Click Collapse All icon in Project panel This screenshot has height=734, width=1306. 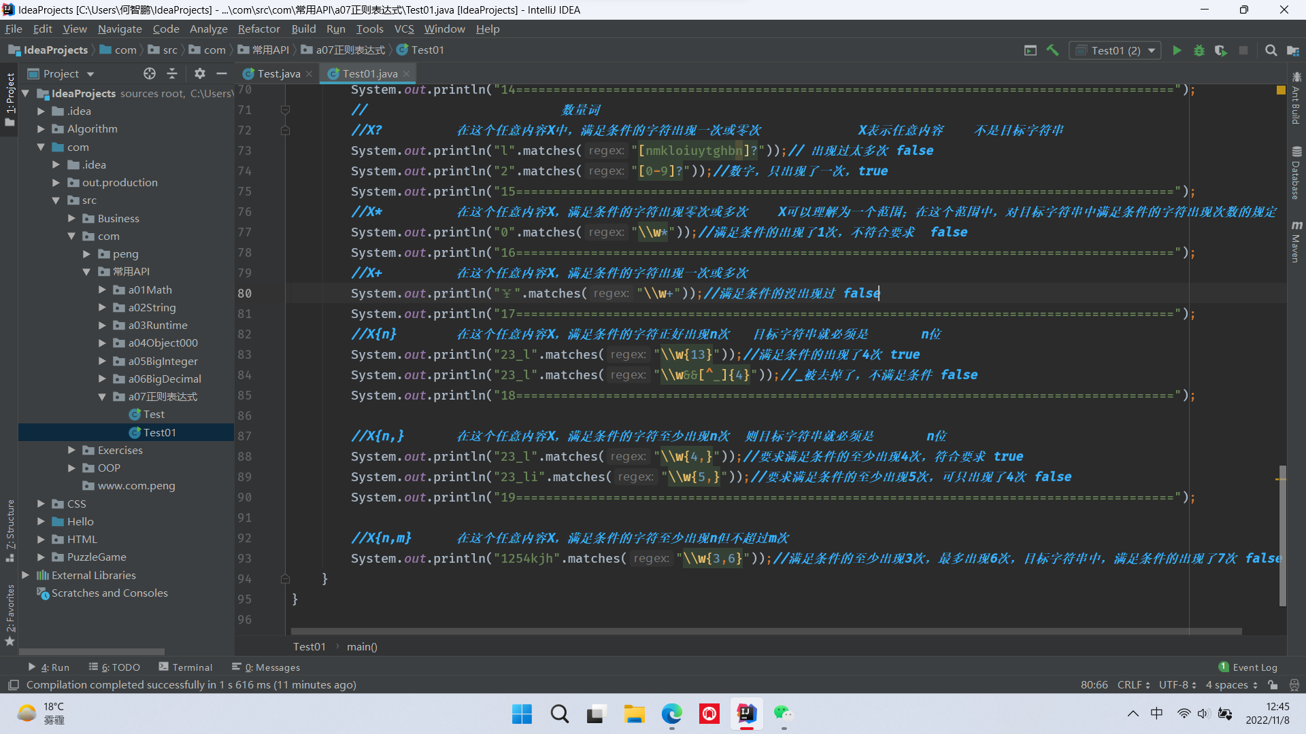click(172, 73)
